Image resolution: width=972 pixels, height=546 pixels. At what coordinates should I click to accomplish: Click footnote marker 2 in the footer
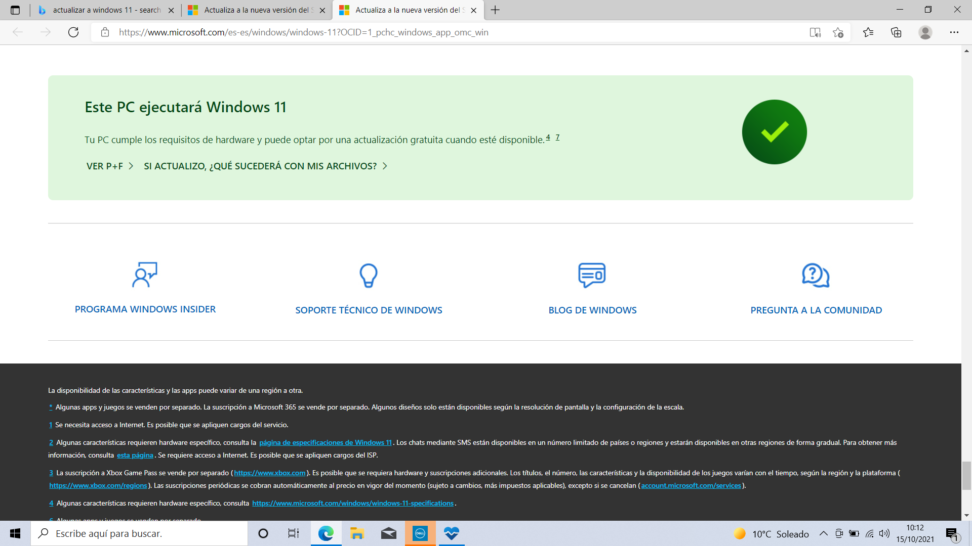51,442
